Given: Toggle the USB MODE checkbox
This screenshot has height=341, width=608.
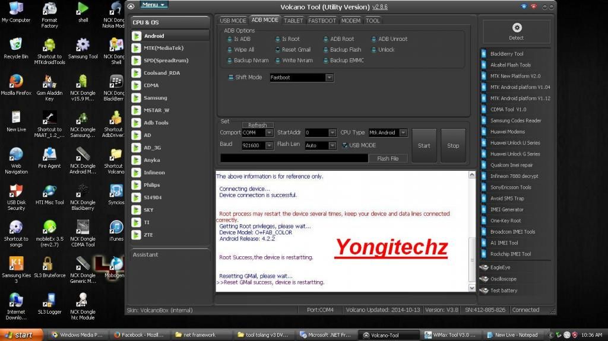Looking at the screenshot, I should pos(345,145).
